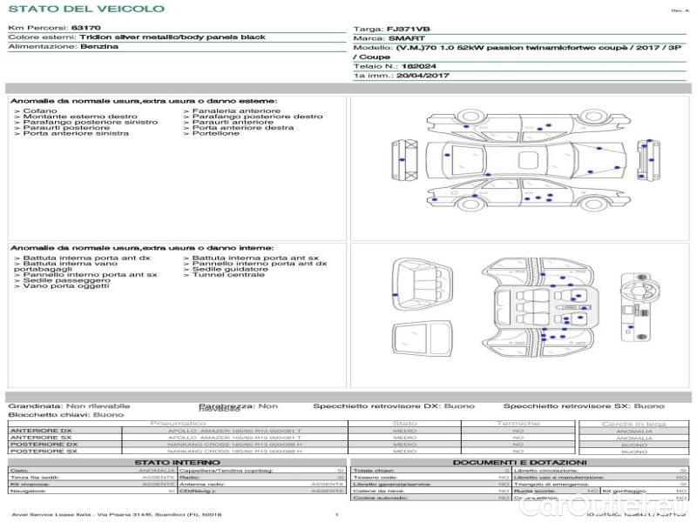
Task: Click the "Pneumatico" column header
Action: coord(179,424)
